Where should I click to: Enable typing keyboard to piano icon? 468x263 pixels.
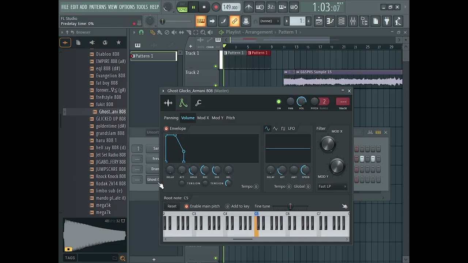click(201, 21)
